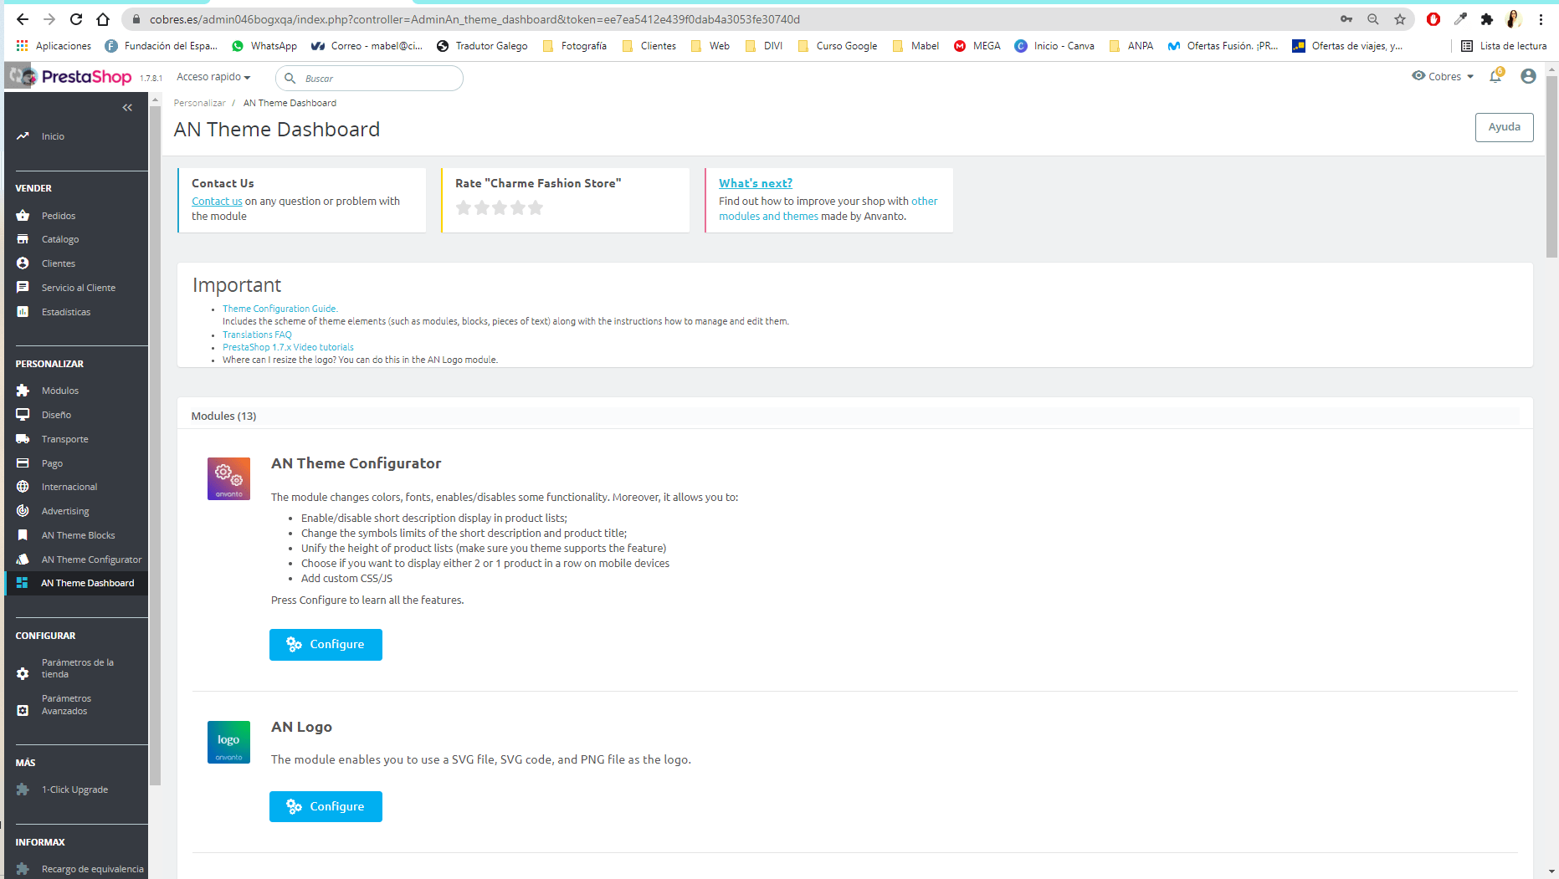This screenshot has height=879, width=1559.
Task: Configure the AN Logo module
Action: coord(326,807)
